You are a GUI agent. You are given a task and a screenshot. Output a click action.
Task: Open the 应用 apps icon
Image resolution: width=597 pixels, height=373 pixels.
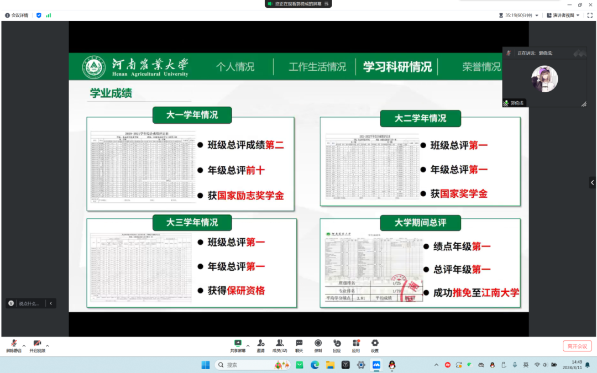(356, 343)
